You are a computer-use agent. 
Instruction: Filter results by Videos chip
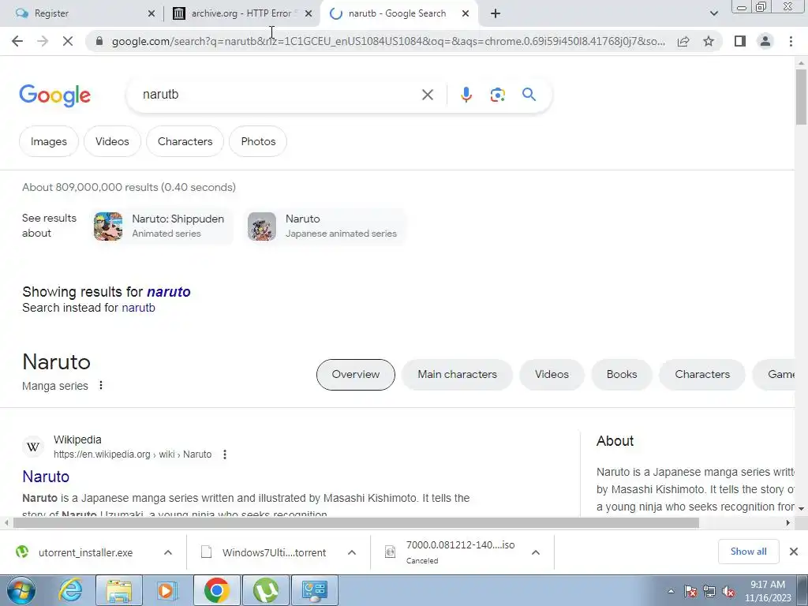112,141
